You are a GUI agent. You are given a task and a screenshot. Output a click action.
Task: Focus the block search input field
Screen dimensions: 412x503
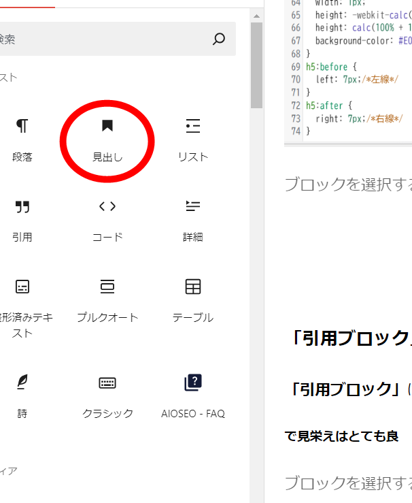(102, 39)
